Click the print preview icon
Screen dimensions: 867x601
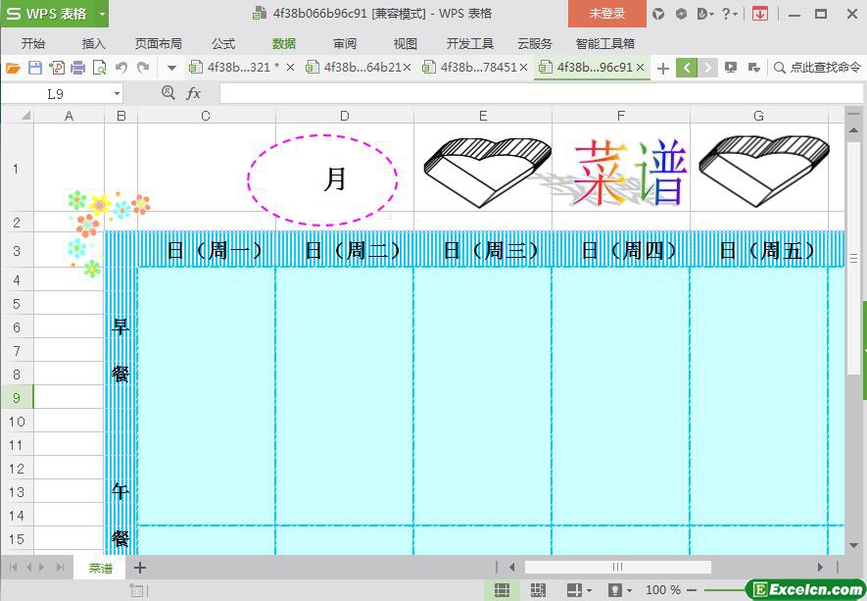99,68
